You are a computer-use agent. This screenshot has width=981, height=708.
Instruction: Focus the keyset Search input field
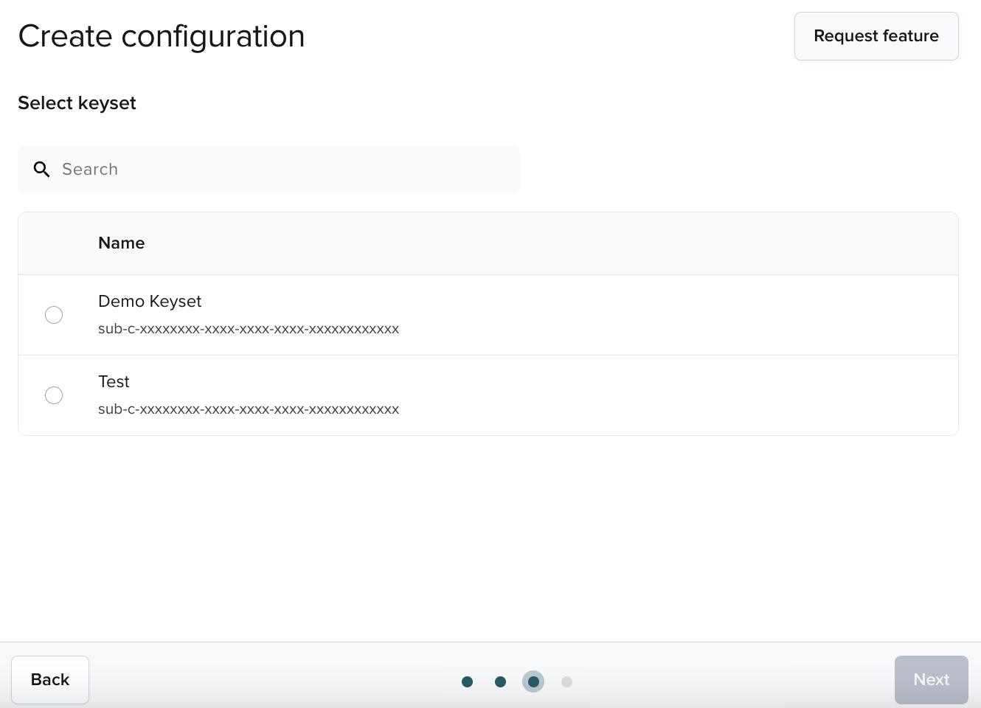pos(280,170)
